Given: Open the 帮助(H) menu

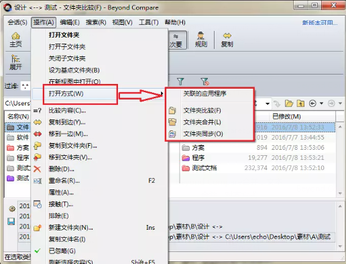Looking at the screenshot, I should tap(175, 22).
